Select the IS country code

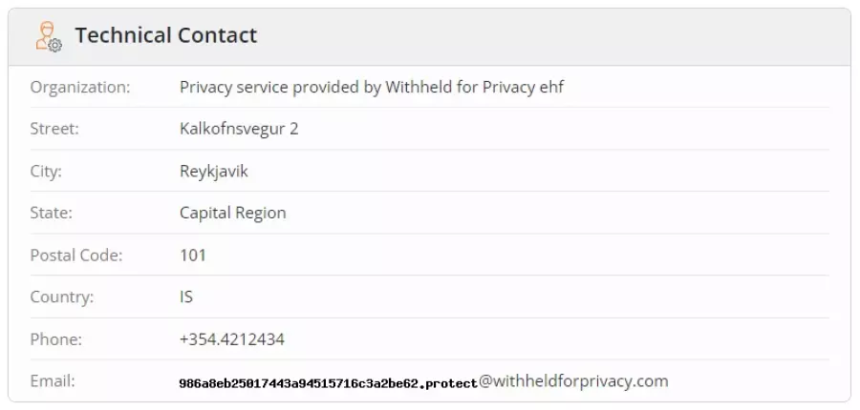coord(186,297)
